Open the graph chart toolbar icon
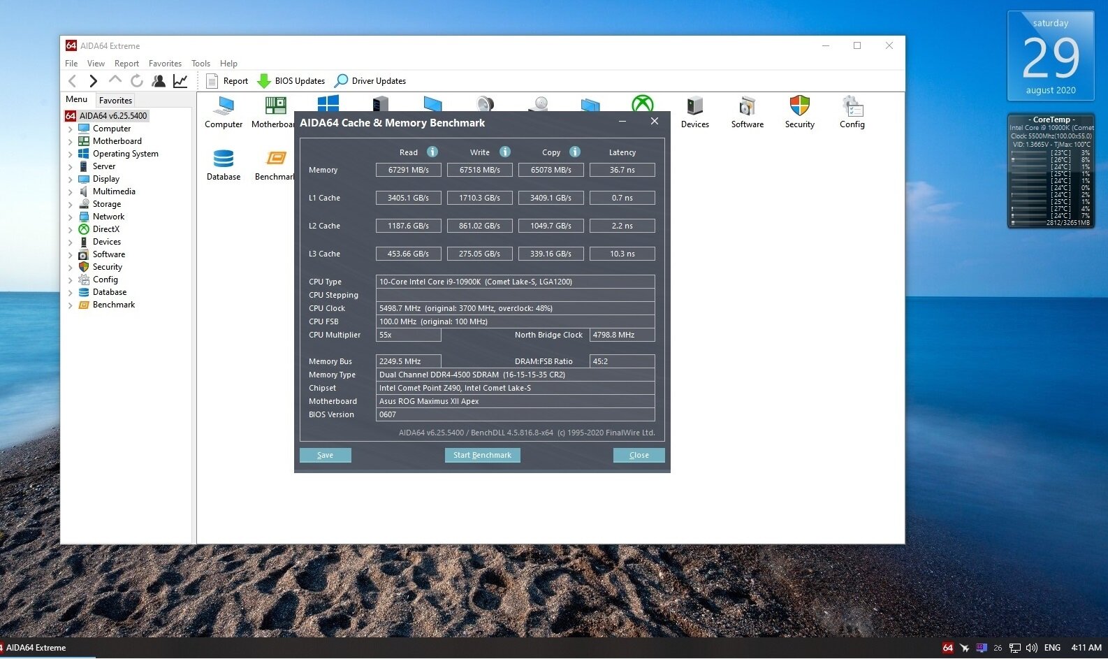The image size is (1108, 659). (180, 81)
